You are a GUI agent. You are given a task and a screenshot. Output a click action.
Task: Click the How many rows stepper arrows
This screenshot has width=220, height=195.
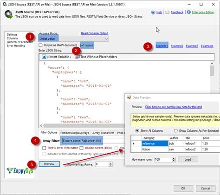coord(174,159)
